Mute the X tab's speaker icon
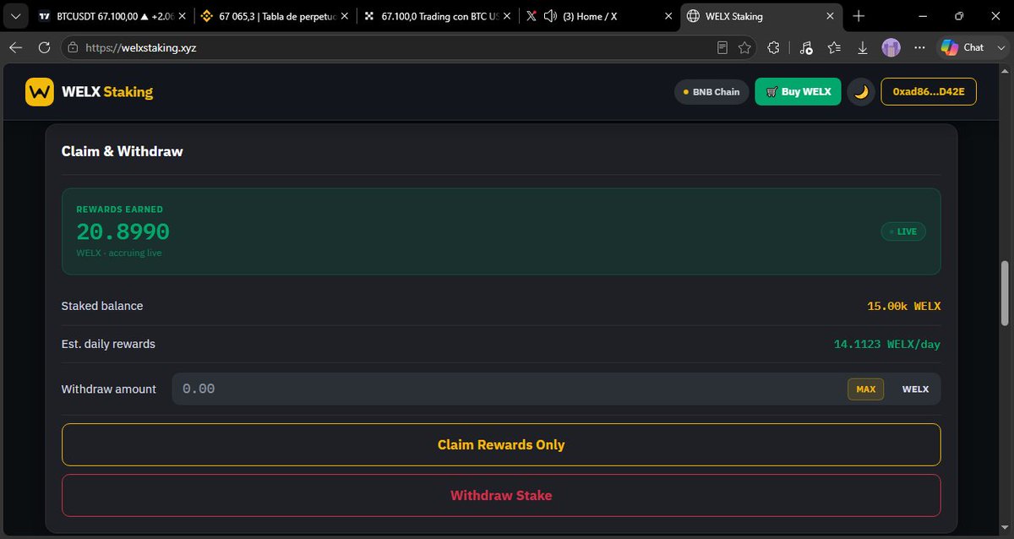Viewport: 1014px width, 539px height. click(550, 16)
